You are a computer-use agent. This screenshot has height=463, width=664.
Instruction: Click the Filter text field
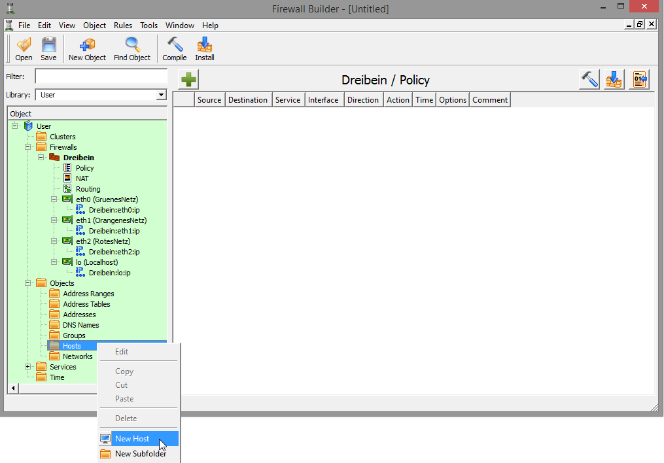coord(101,77)
